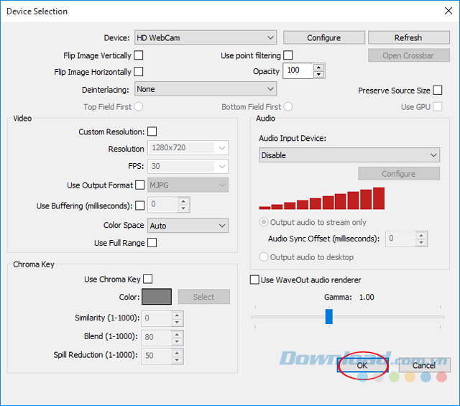Screen dimensions: 460x406
Task: Enable the Use Chroma Key checkbox
Action: click(147, 279)
